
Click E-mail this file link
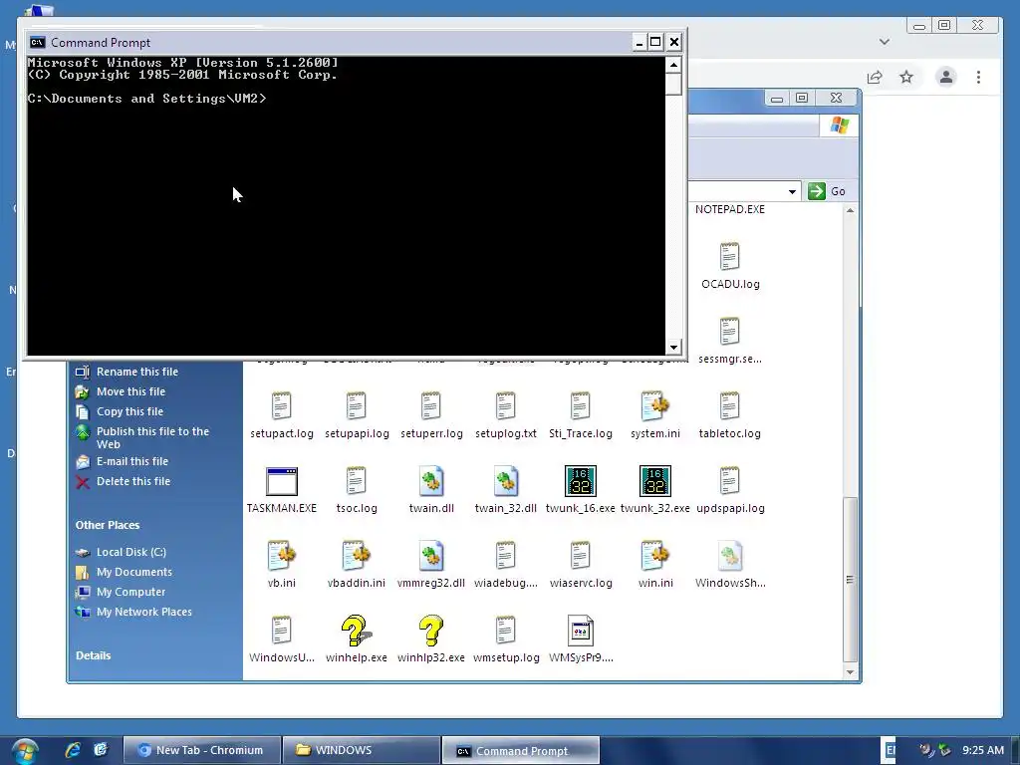click(132, 461)
